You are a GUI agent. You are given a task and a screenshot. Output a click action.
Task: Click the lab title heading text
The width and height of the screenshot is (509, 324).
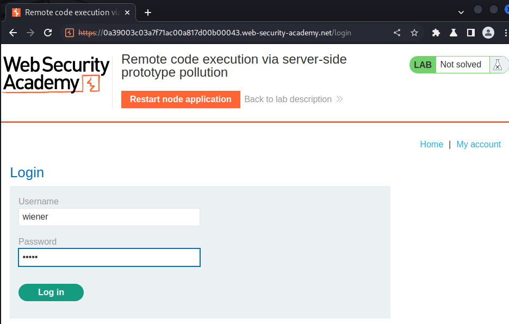click(x=234, y=66)
